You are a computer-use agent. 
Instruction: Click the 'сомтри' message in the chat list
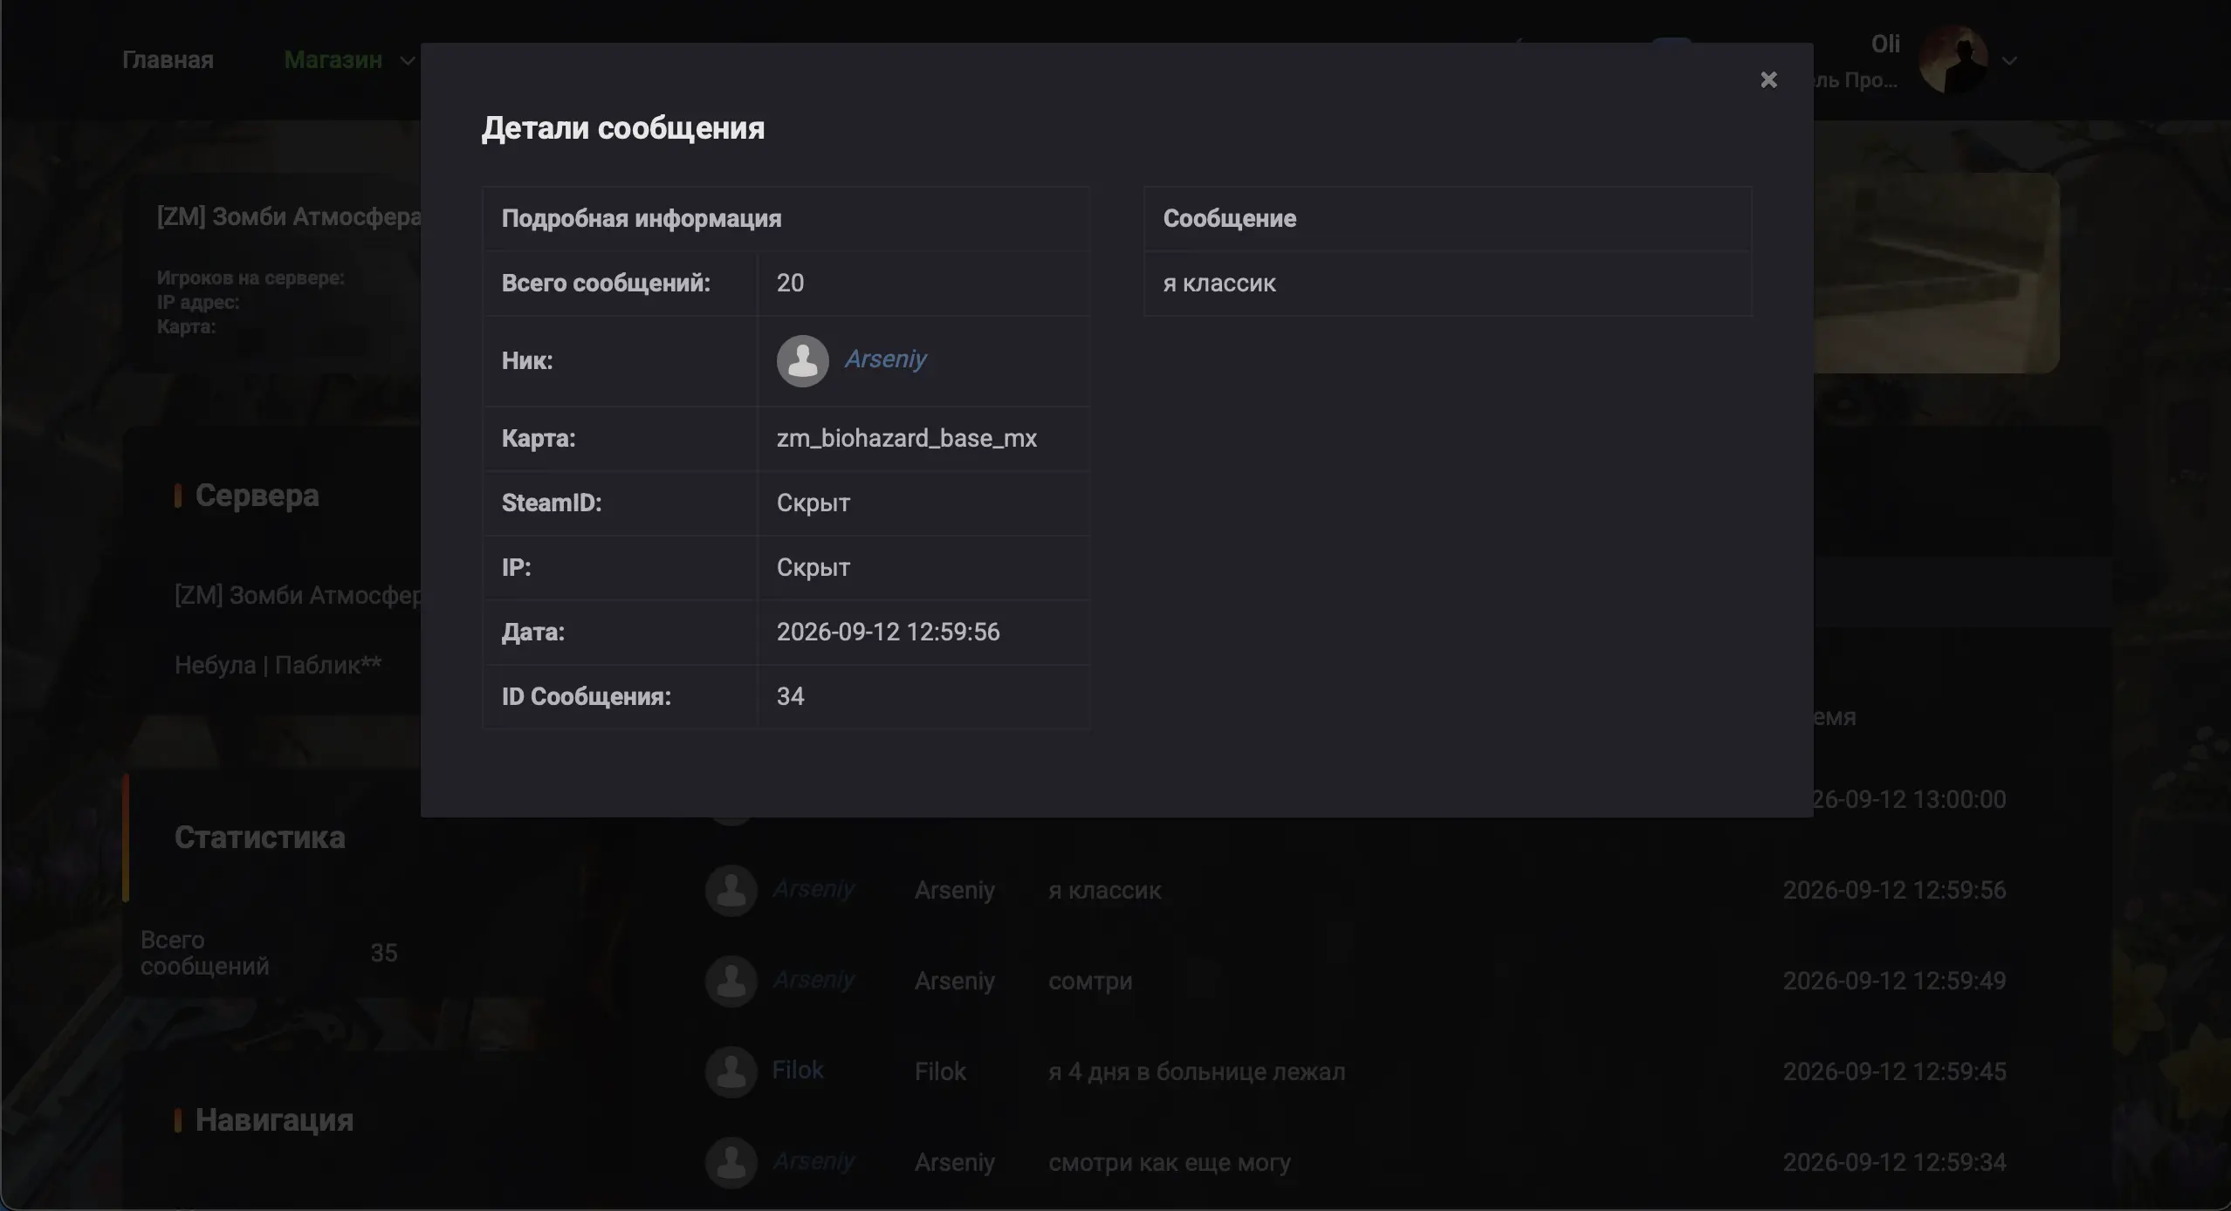click(1090, 982)
